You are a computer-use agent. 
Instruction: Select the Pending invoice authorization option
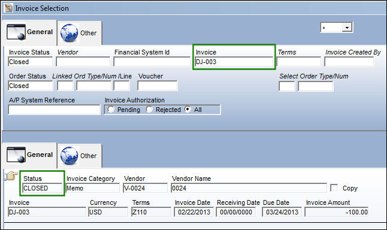tap(111, 110)
